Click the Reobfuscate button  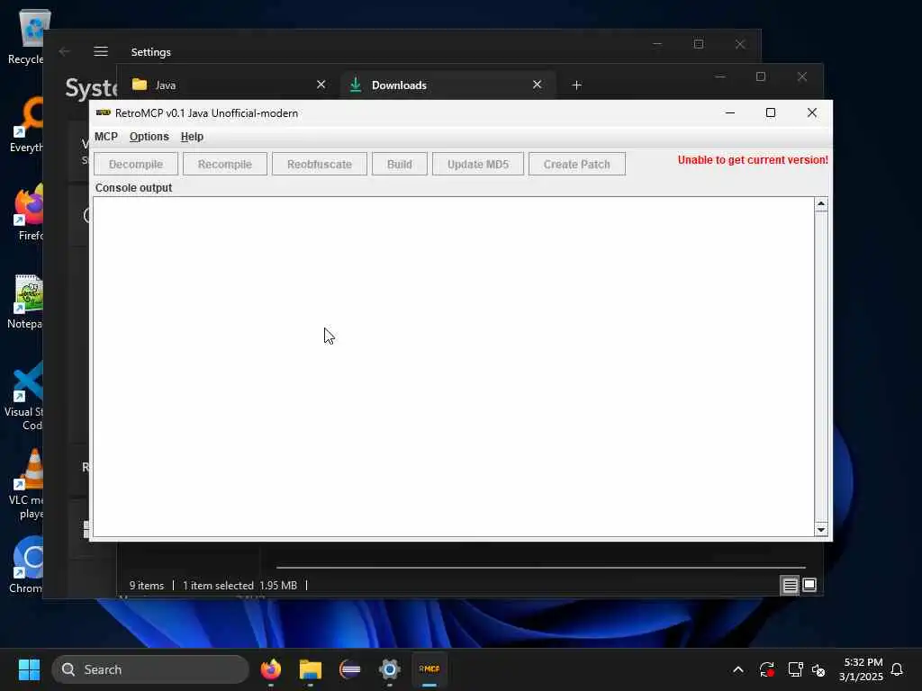click(x=320, y=164)
